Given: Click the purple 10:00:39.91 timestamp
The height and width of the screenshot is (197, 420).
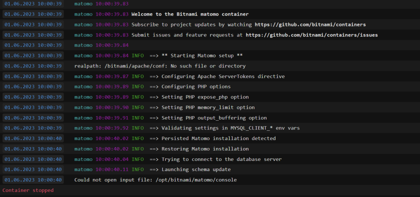Looking at the screenshot, I should pos(112,118).
